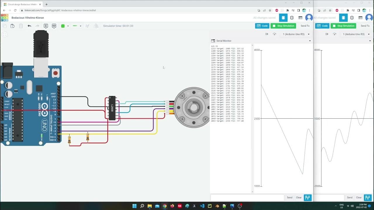Open Code editor in the right background window
This screenshot has height=210, width=374.
point(322,26)
